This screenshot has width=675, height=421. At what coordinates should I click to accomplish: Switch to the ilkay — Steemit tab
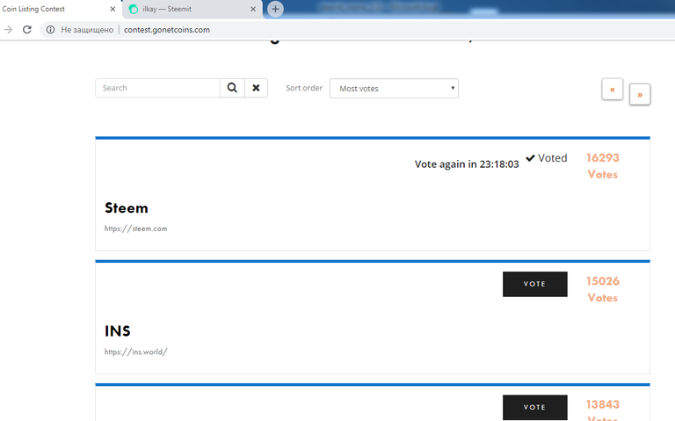pos(192,9)
